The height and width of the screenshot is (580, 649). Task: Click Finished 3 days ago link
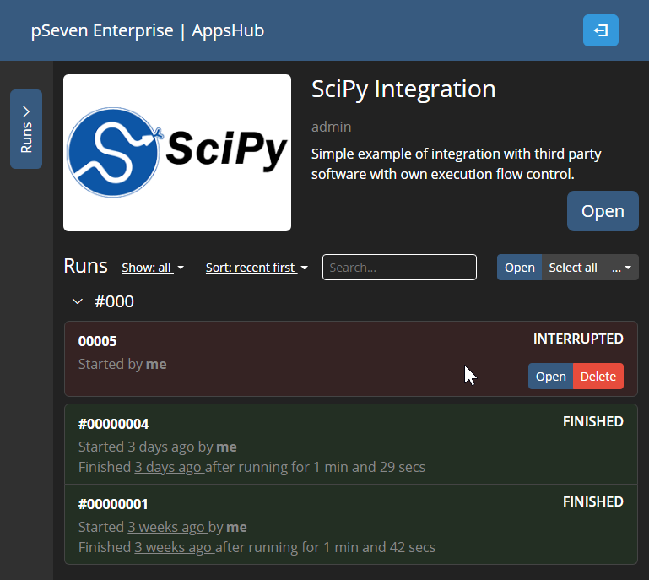[169, 467]
